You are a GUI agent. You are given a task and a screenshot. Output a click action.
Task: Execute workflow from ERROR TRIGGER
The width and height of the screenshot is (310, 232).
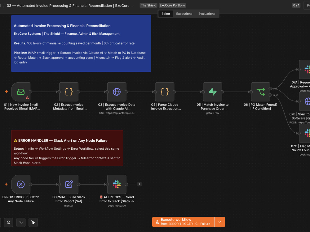(183, 222)
